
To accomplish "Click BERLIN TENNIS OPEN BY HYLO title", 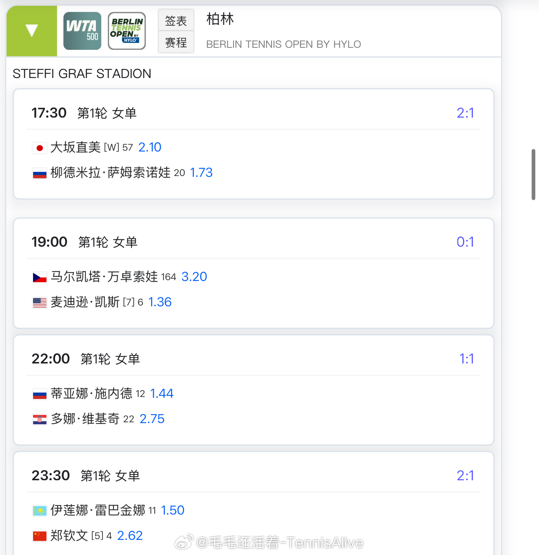I will (x=283, y=44).
